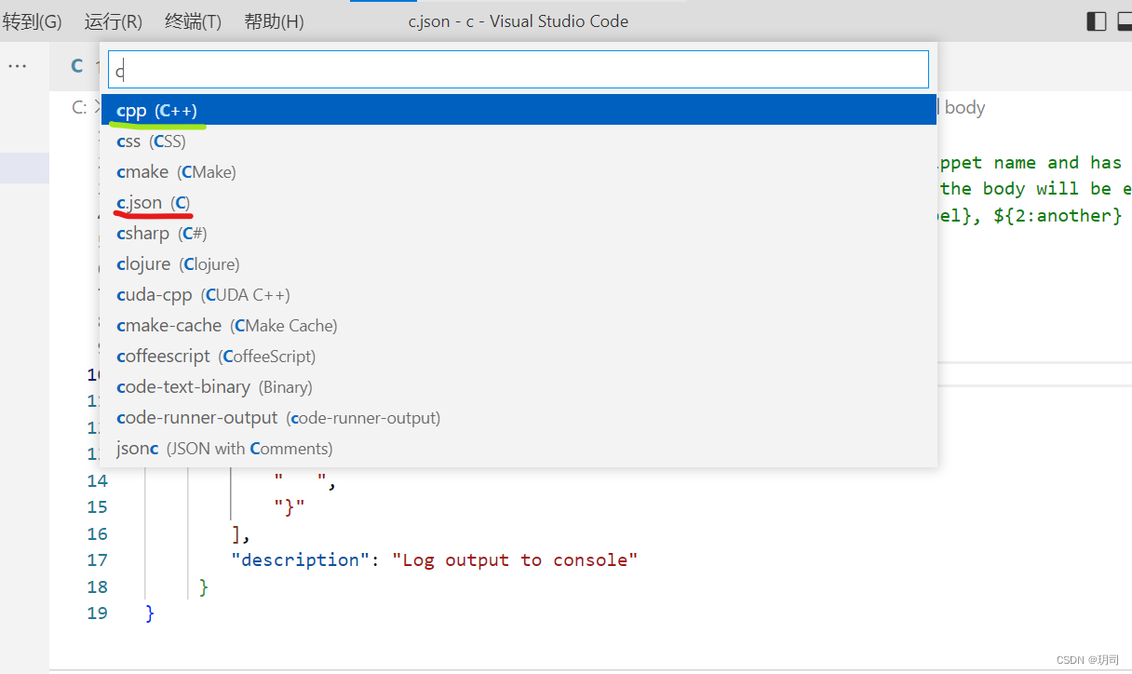
Task: Open the 帮助(H) menu
Action: [274, 21]
